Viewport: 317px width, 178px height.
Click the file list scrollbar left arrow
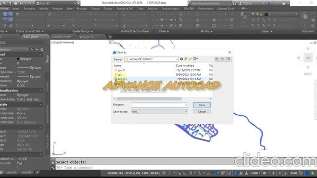[x=114, y=98]
